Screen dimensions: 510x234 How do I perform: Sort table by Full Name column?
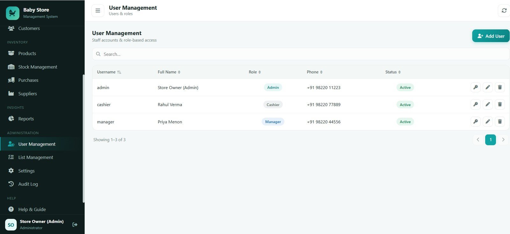pyautogui.click(x=169, y=72)
